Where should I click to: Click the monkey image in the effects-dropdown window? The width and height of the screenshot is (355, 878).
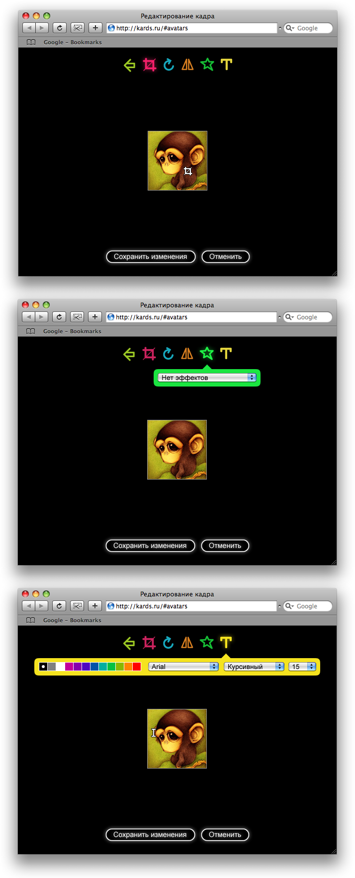[177, 450]
